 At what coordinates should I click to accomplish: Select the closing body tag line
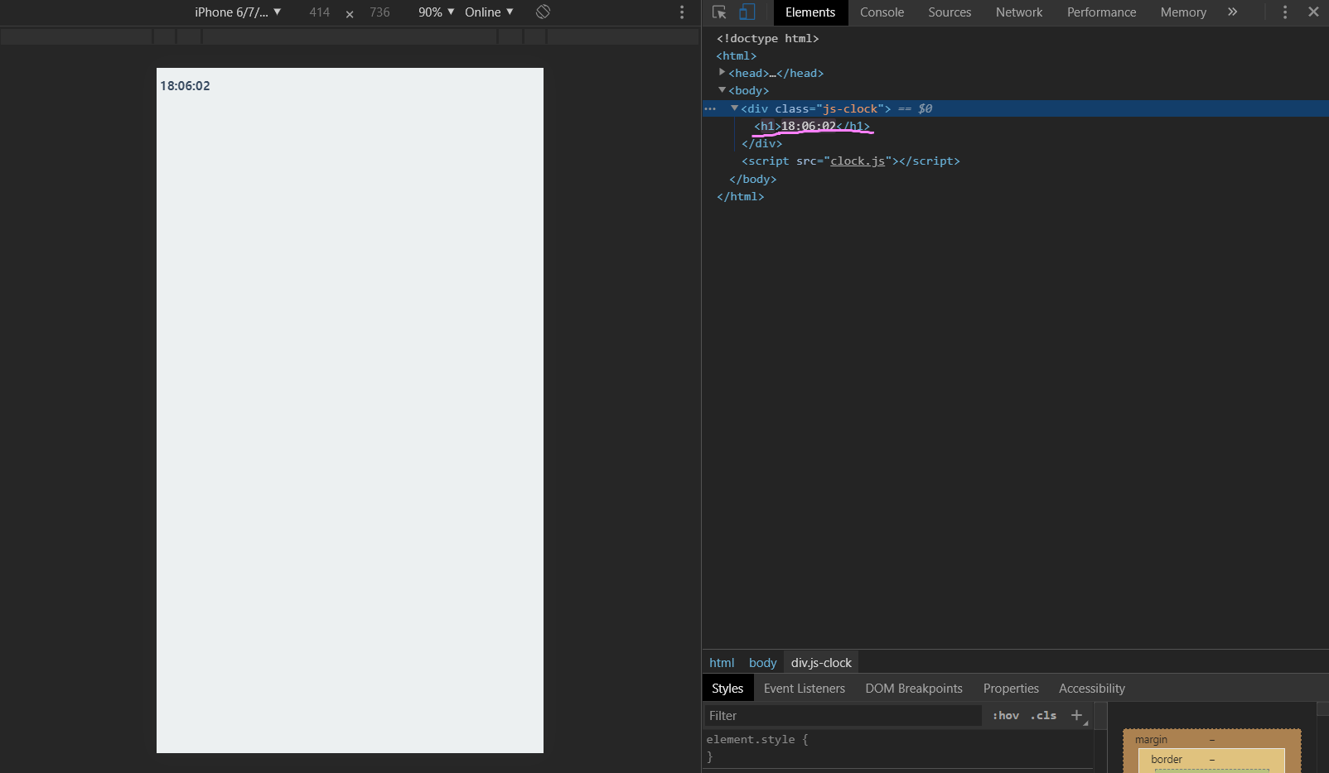[753, 179]
